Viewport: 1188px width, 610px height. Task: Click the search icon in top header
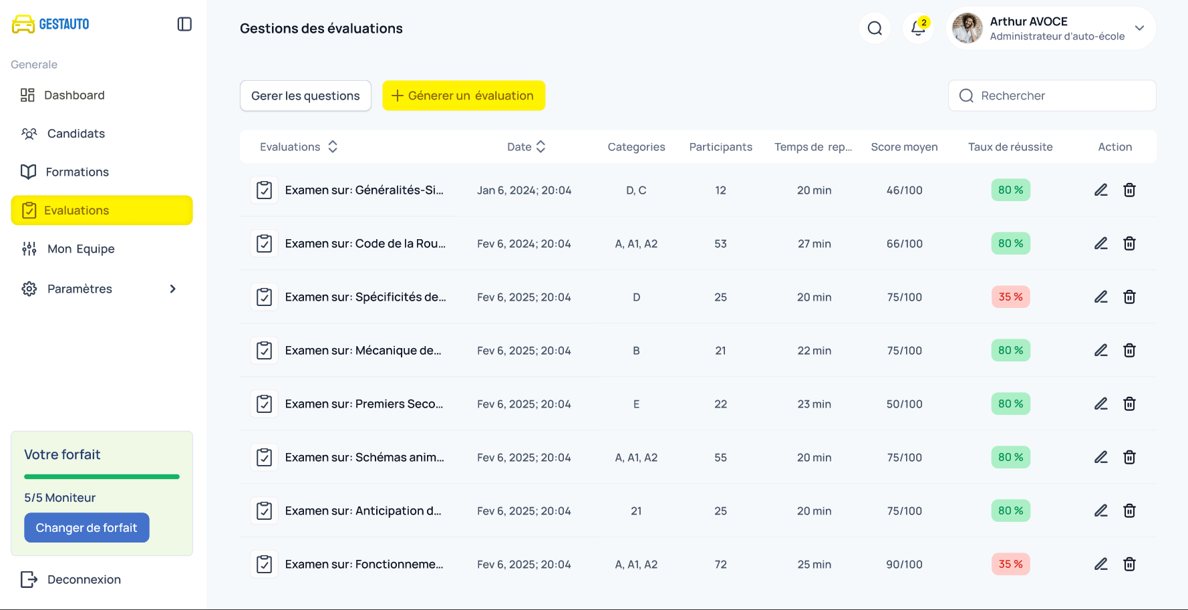click(875, 28)
